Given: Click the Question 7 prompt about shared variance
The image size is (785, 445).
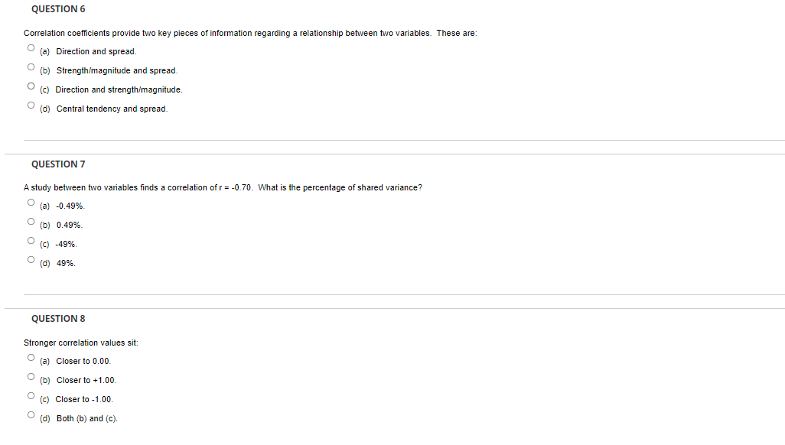Looking at the screenshot, I should tap(222, 187).
